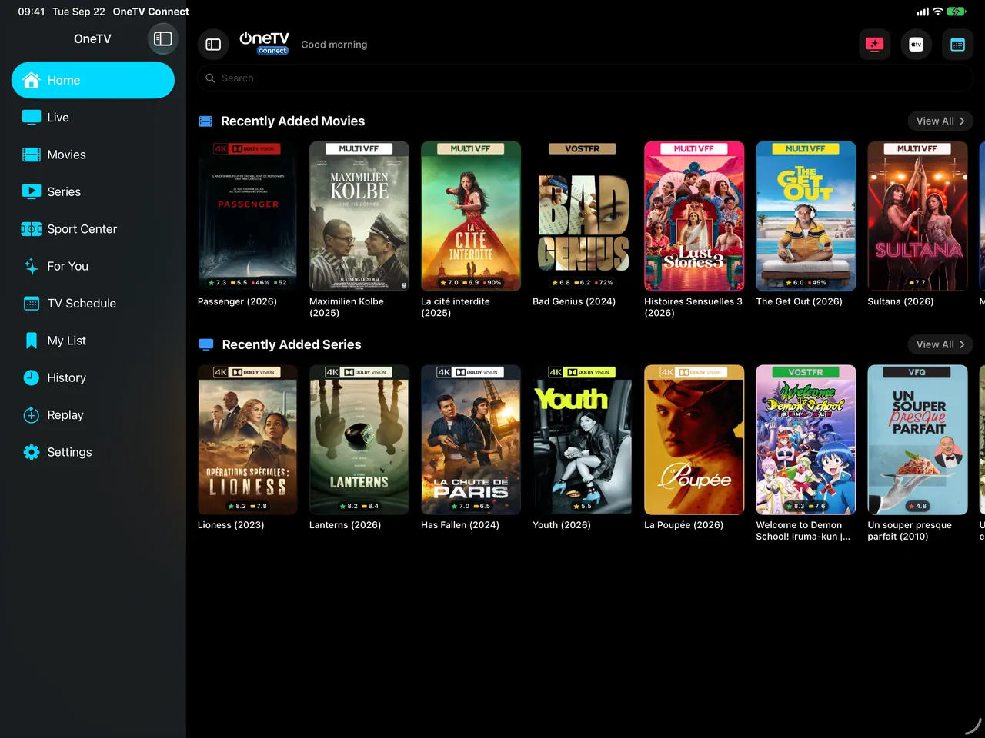Viewport: 985px width, 738px height.
Task: Open Welcome to Demon School poster
Action: coord(806,440)
